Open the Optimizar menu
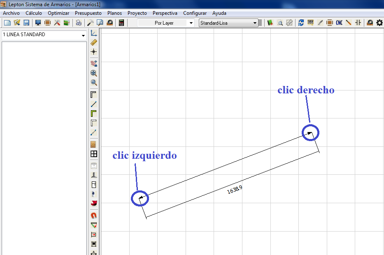The image size is (384, 255). 58,13
